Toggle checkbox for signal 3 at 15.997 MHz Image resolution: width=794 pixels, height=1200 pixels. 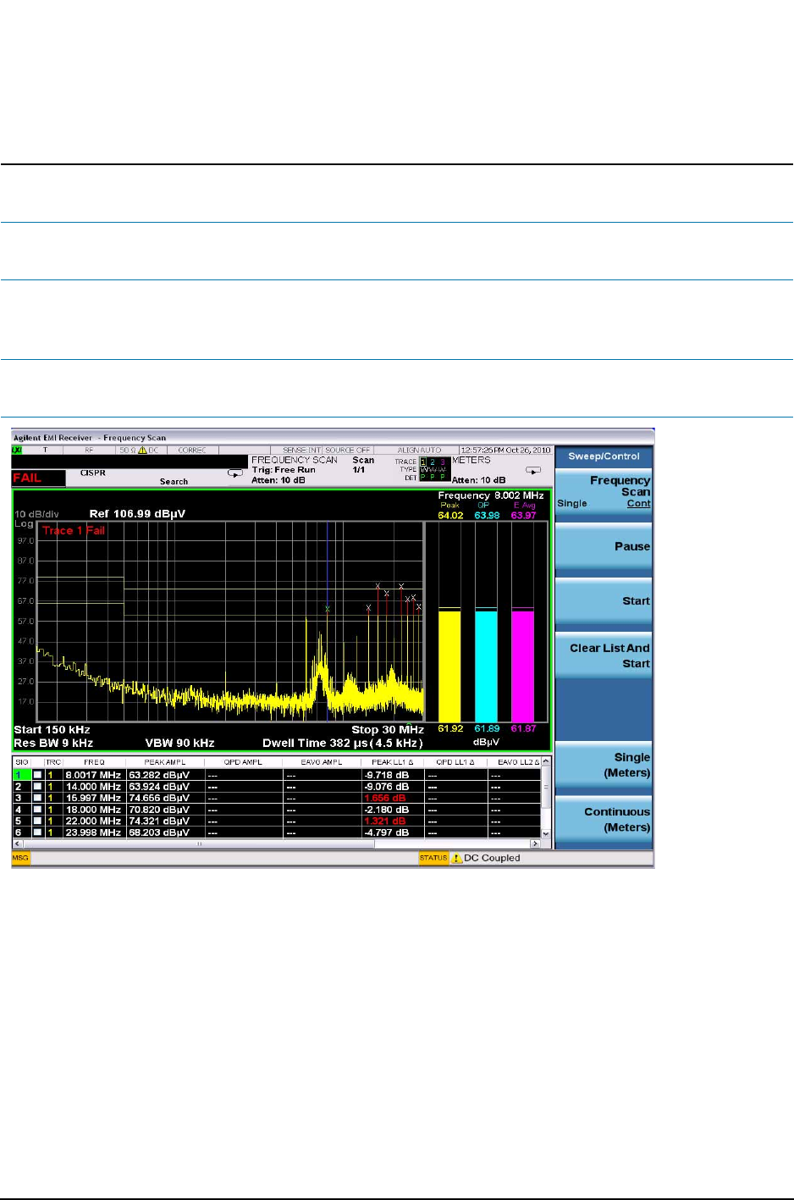coord(38,798)
